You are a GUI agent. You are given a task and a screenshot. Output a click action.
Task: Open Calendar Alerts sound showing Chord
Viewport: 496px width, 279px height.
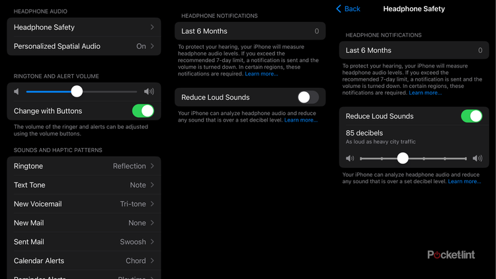(83, 261)
